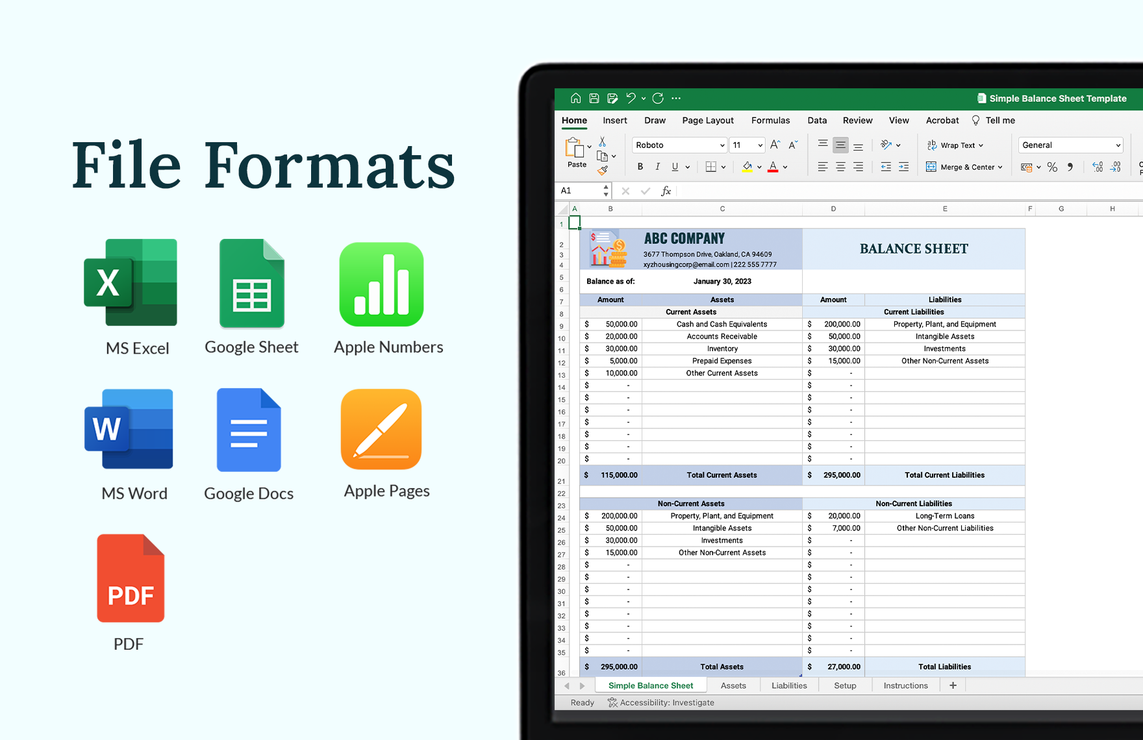Switch to the Formulas ribbon tab
1143x740 pixels.
(770, 120)
